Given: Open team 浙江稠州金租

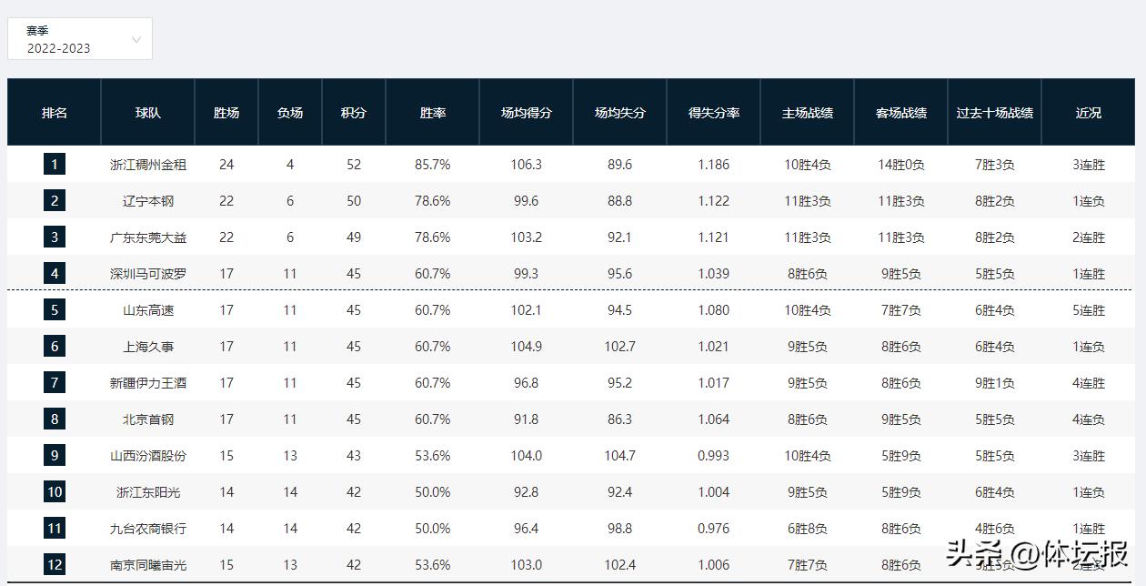Looking at the screenshot, I should [148, 165].
